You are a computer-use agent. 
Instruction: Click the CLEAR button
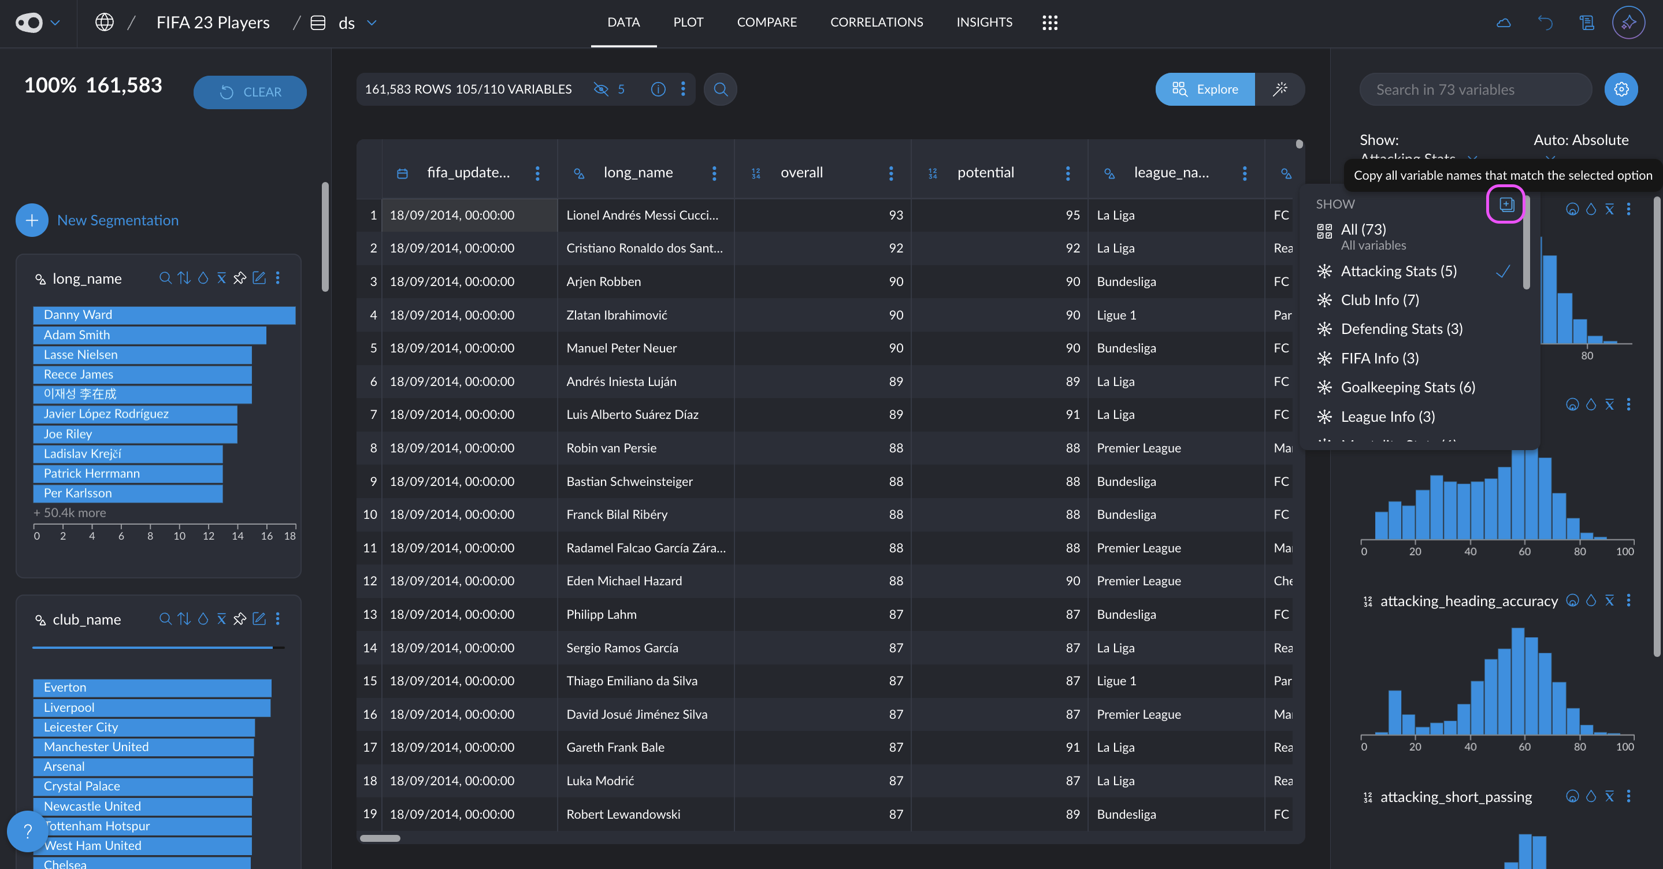(x=250, y=92)
